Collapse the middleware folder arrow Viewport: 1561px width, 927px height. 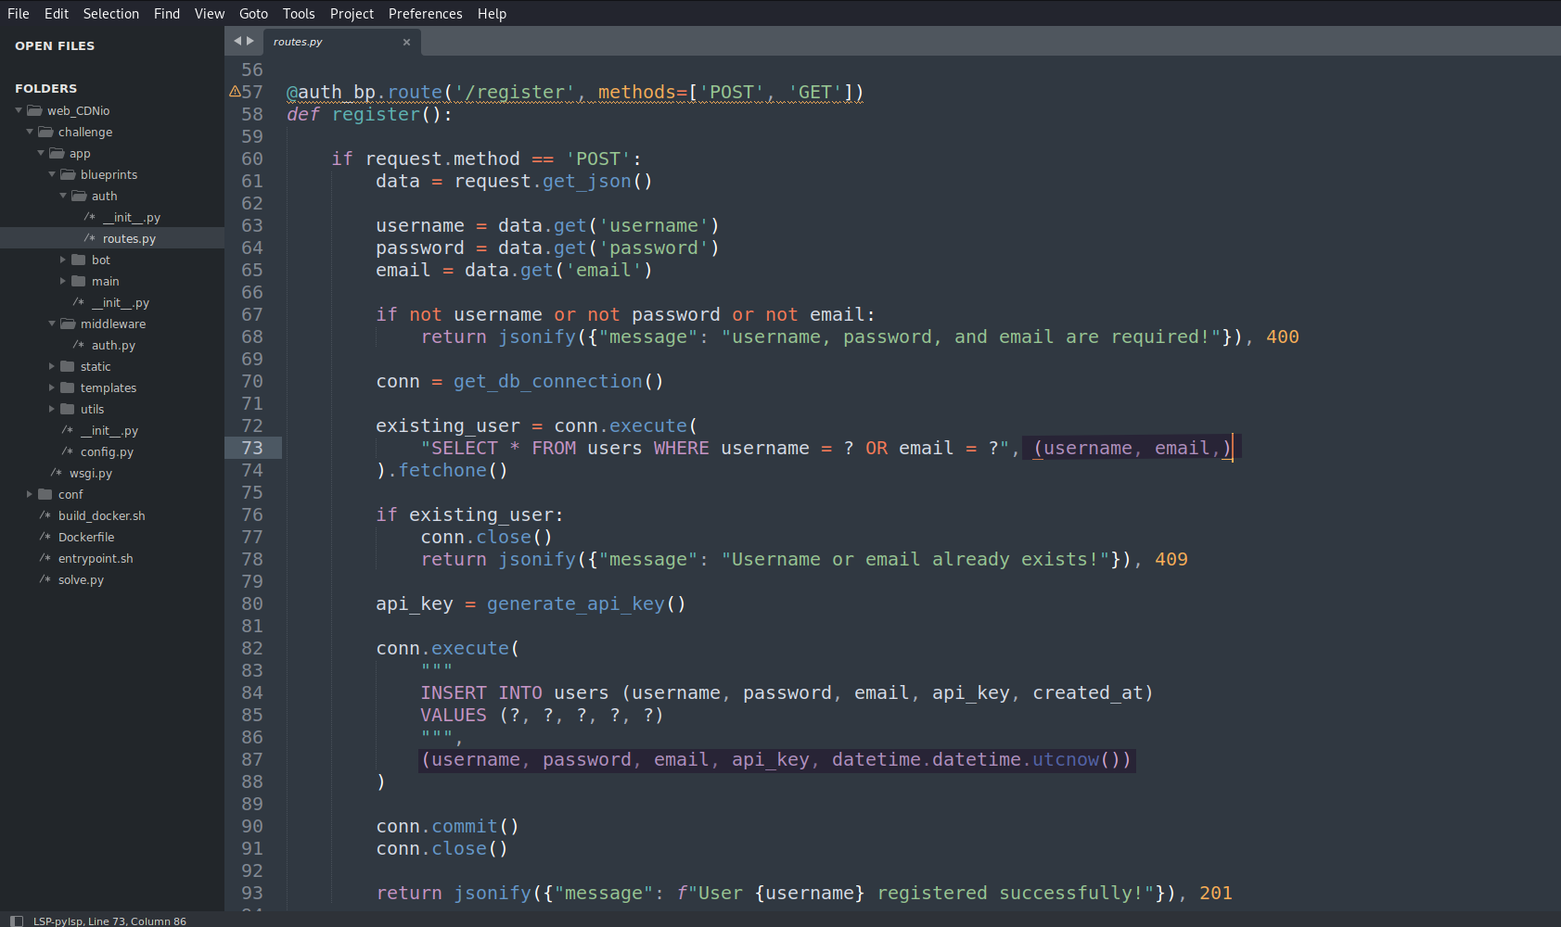click(x=52, y=324)
